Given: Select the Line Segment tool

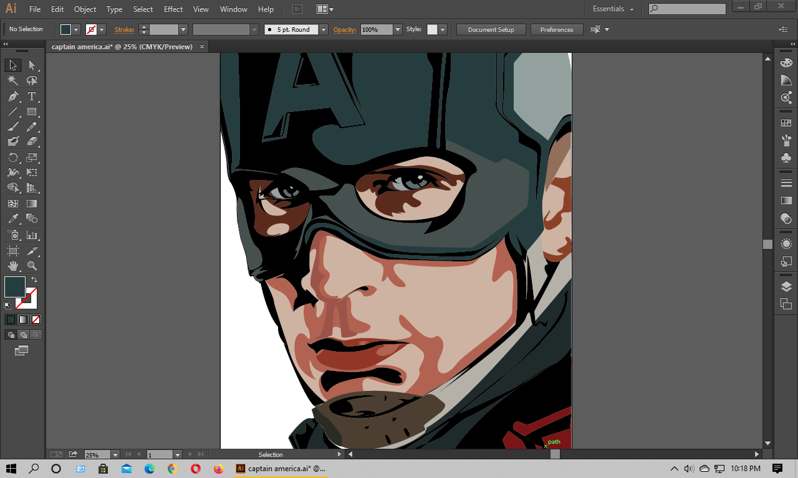Looking at the screenshot, I should pyautogui.click(x=12, y=112).
